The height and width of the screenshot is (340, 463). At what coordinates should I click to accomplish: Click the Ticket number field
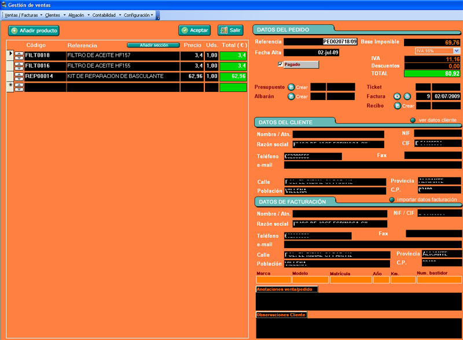click(x=423, y=87)
